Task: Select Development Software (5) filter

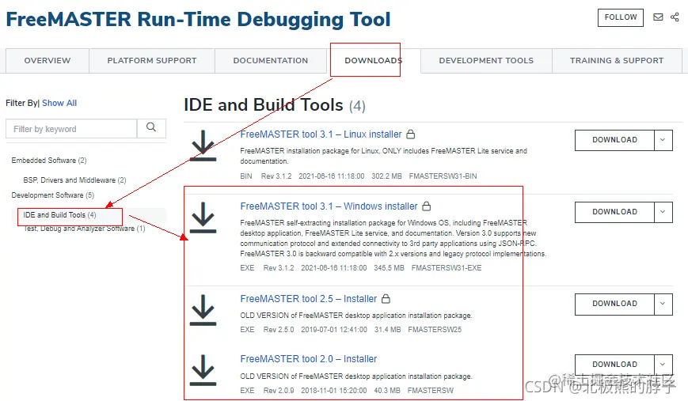Action: click(x=53, y=195)
